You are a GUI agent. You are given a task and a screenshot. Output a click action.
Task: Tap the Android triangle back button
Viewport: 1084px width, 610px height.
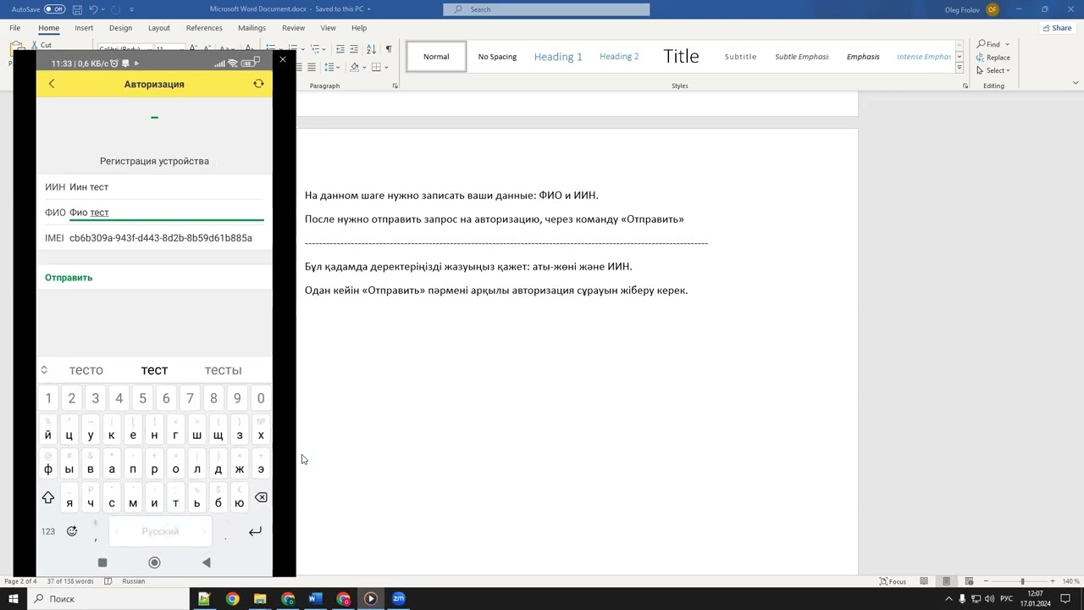tap(206, 563)
